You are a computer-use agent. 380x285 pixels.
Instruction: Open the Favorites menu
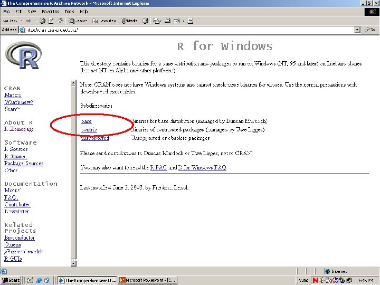50,12
